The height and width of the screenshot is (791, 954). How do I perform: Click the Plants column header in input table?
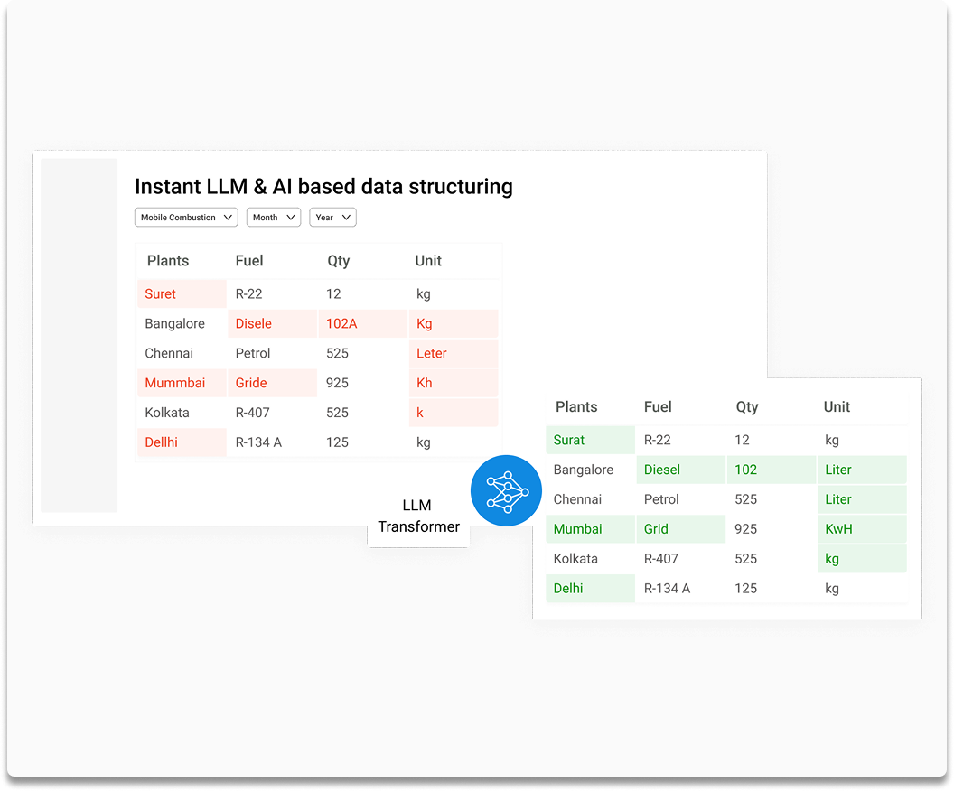click(x=167, y=261)
